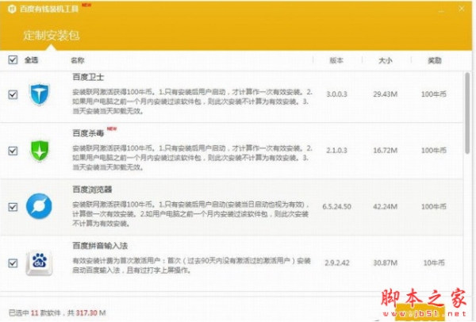476x322 pixels.
Task: Click the 百度浏览器 100牛币 reward value
Action: pos(434,207)
